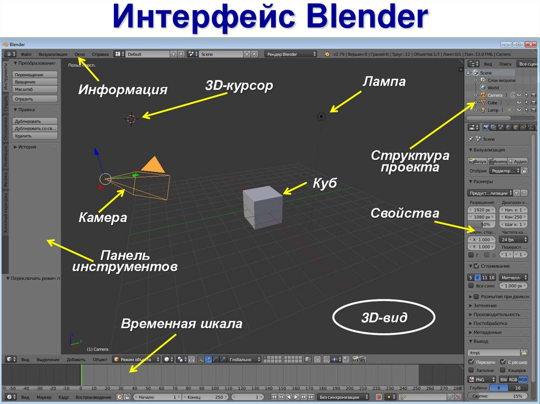Viewport: 540px width, 404px height.
Task: Toggle visibility eye of Camera in outliner
Action: coord(519,95)
